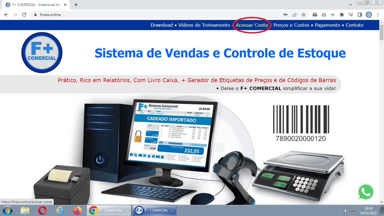Viewport: 384px width, 216px height.
Task: Open the Pagamento page
Action: [327, 25]
